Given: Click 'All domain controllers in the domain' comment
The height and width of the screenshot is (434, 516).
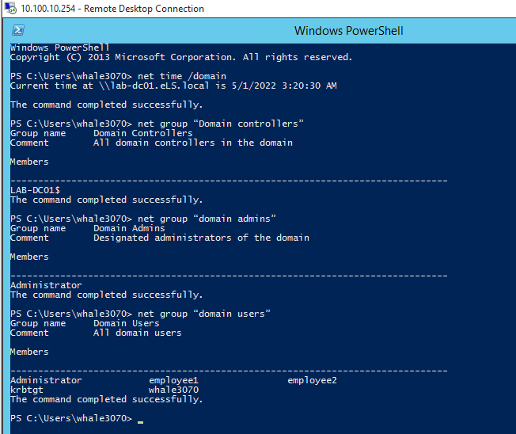Looking at the screenshot, I should [x=193, y=143].
